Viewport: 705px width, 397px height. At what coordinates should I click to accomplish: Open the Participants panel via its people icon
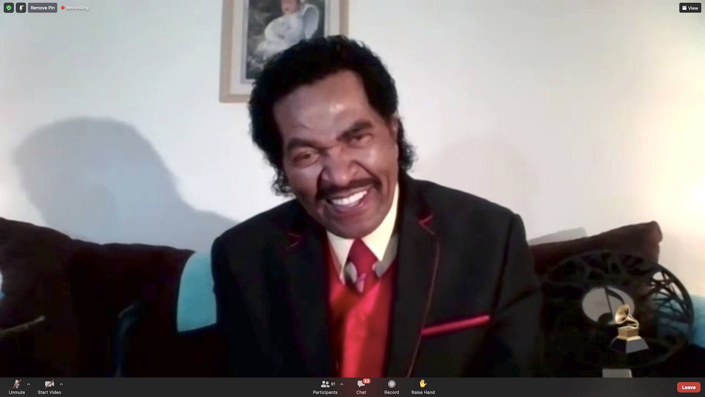(324, 384)
